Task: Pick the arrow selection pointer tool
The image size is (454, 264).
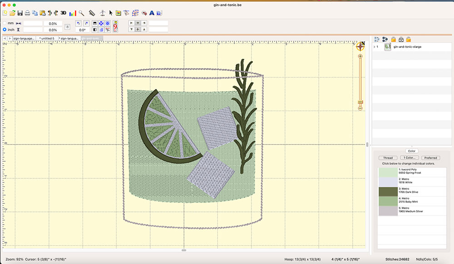Action: click(111, 13)
